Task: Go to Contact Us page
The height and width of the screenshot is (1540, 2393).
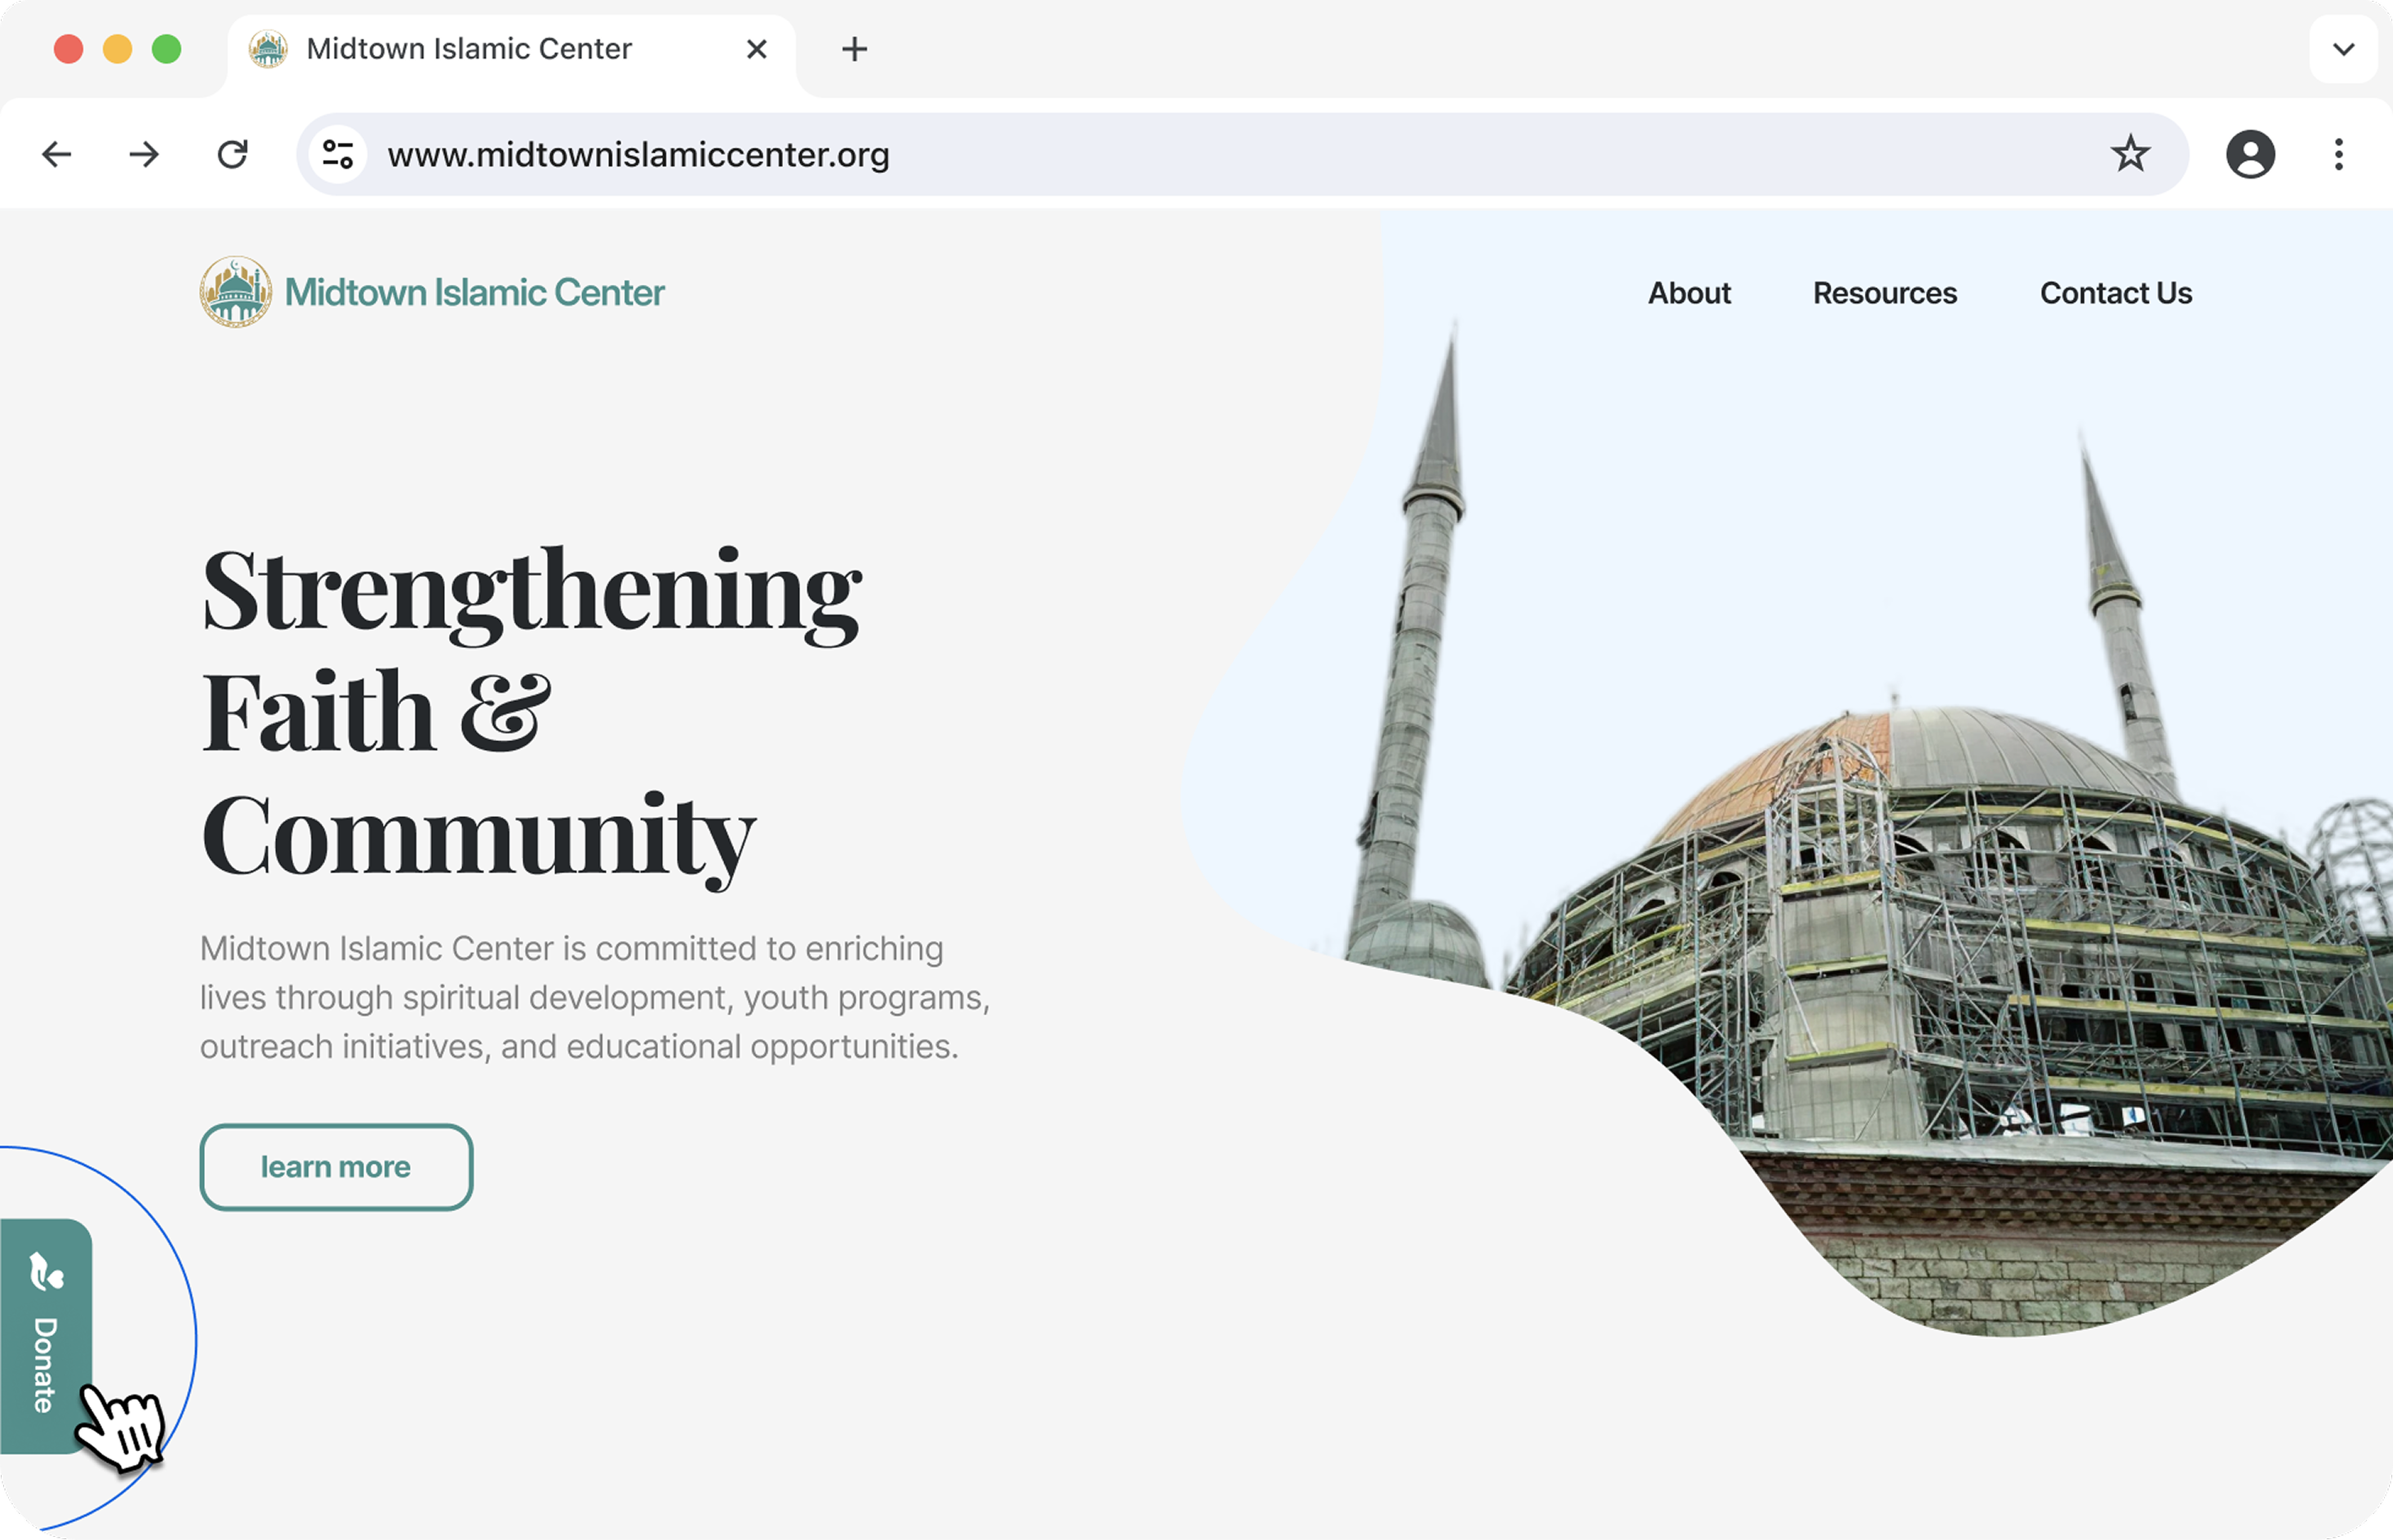Action: pyautogui.click(x=2116, y=293)
